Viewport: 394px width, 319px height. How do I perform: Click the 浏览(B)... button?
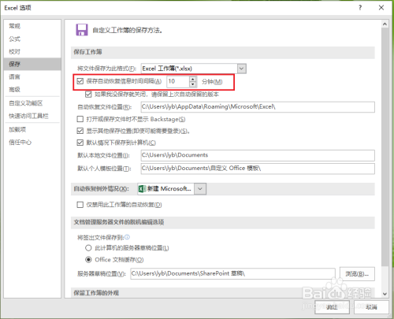[357, 274]
